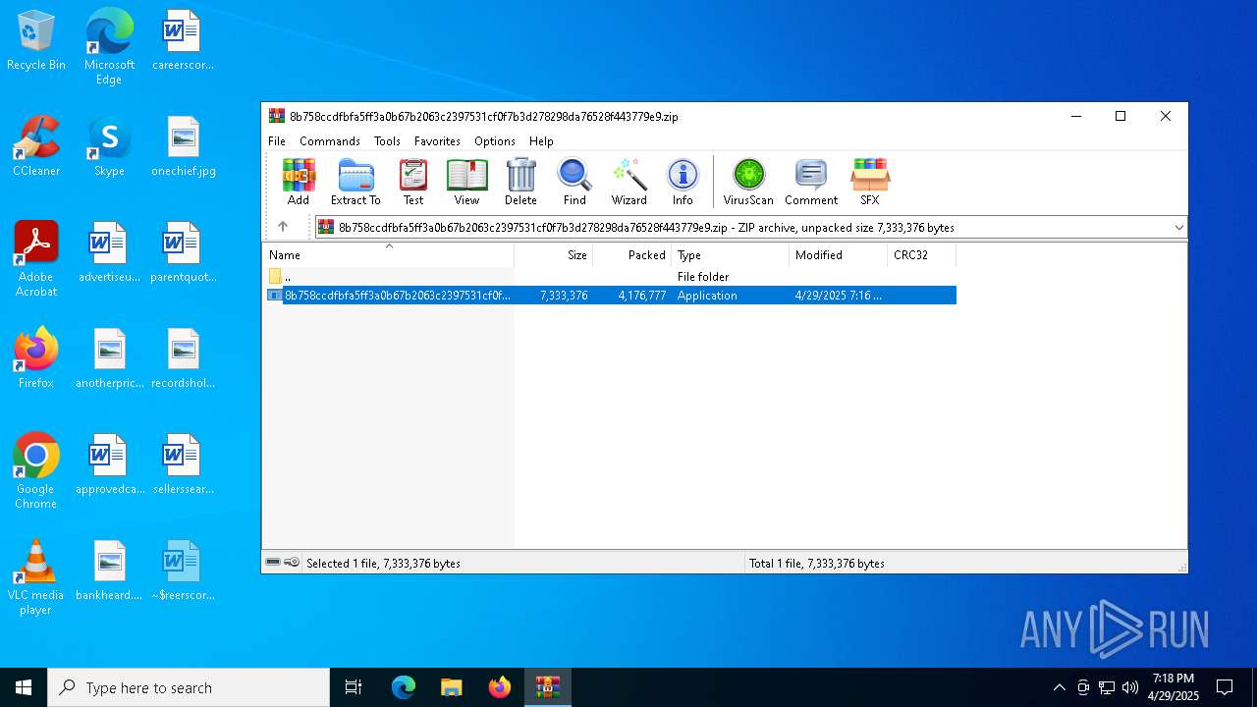Image resolution: width=1257 pixels, height=707 pixels.
Task: Click the Comment toolbar icon
Action: pyautogui.click(x=811, y=182)
